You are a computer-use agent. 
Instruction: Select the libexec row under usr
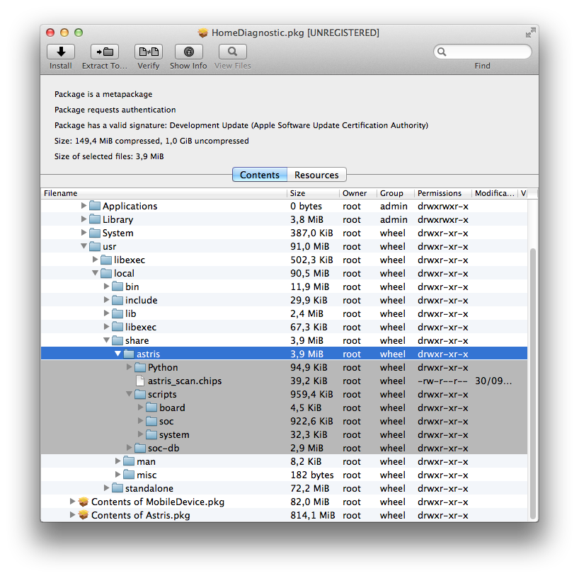point(284,260)
